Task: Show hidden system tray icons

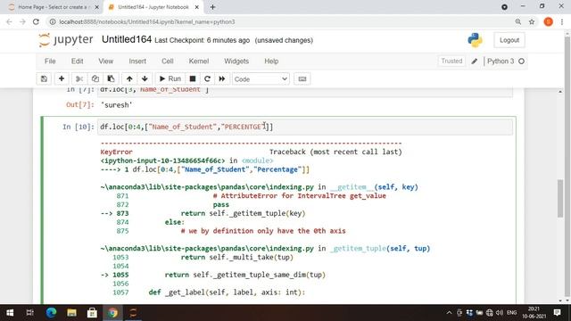Action: click(449, 313)
